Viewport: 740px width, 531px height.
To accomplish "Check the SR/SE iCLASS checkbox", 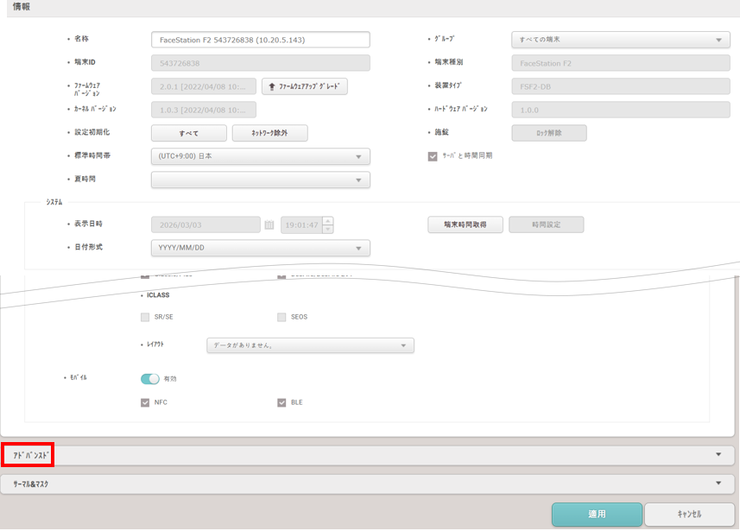I will [145, 317].
